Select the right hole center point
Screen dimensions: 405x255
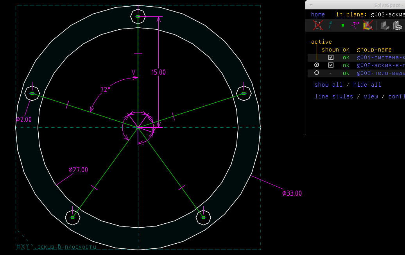[x=244, y=93]
